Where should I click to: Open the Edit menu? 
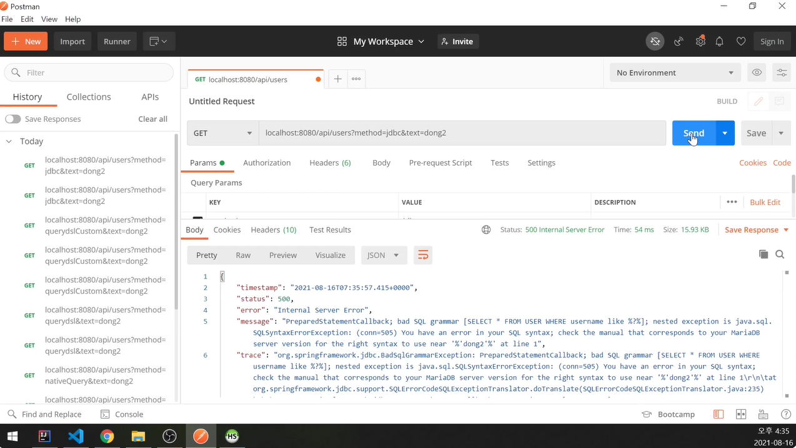27,19
